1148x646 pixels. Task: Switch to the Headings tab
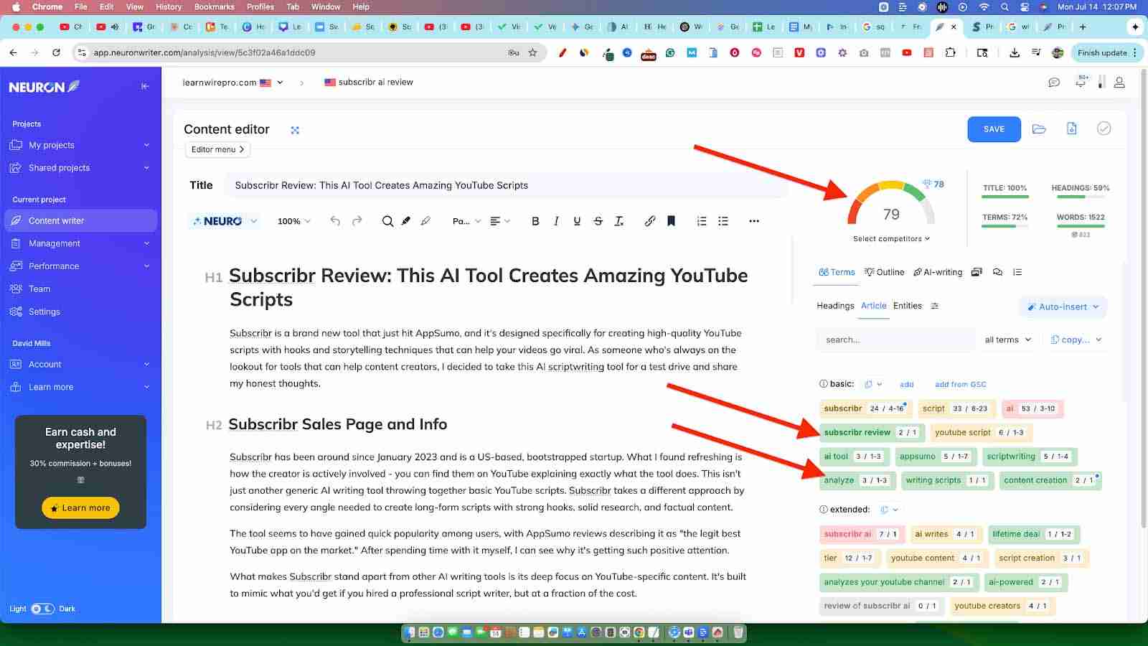(x=834, y=305)
